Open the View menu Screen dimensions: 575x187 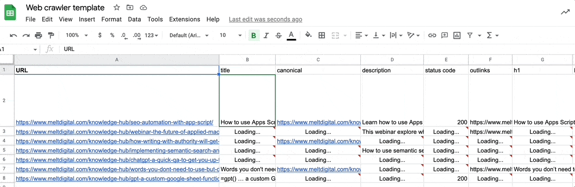(x=65, y=19)
